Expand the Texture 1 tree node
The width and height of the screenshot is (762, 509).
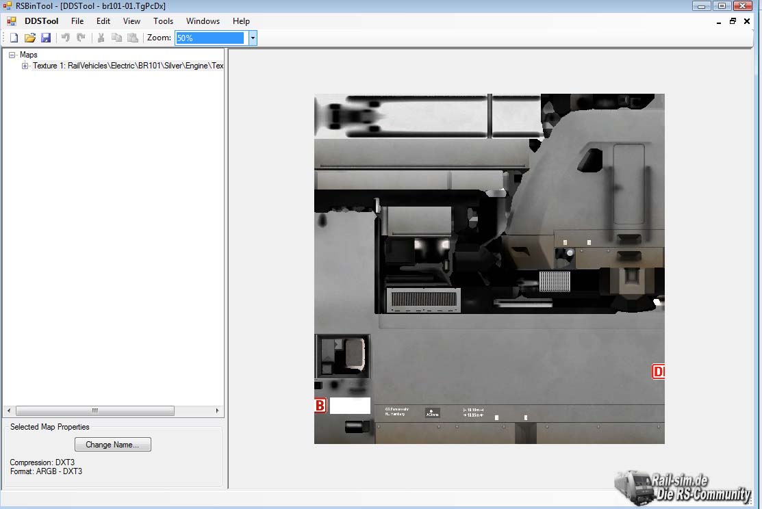[x=25, y=66]
